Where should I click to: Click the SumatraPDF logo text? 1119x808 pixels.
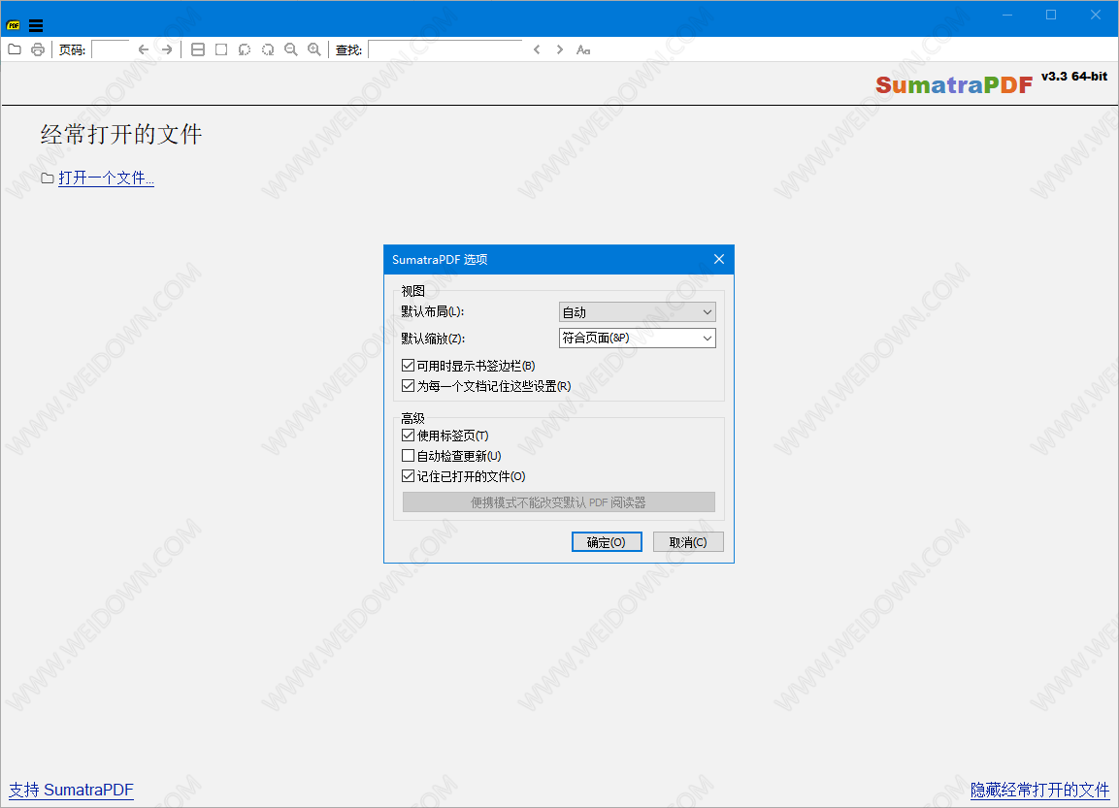coord(953,84)
